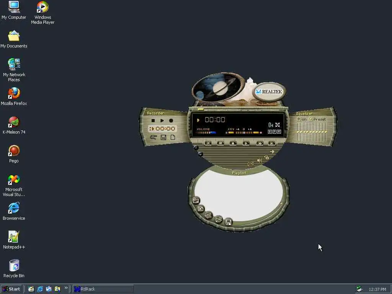Screen dimensions: 392x294
Task: Adjust the VOLUME level bar
Action: click(x=206, y=132)
